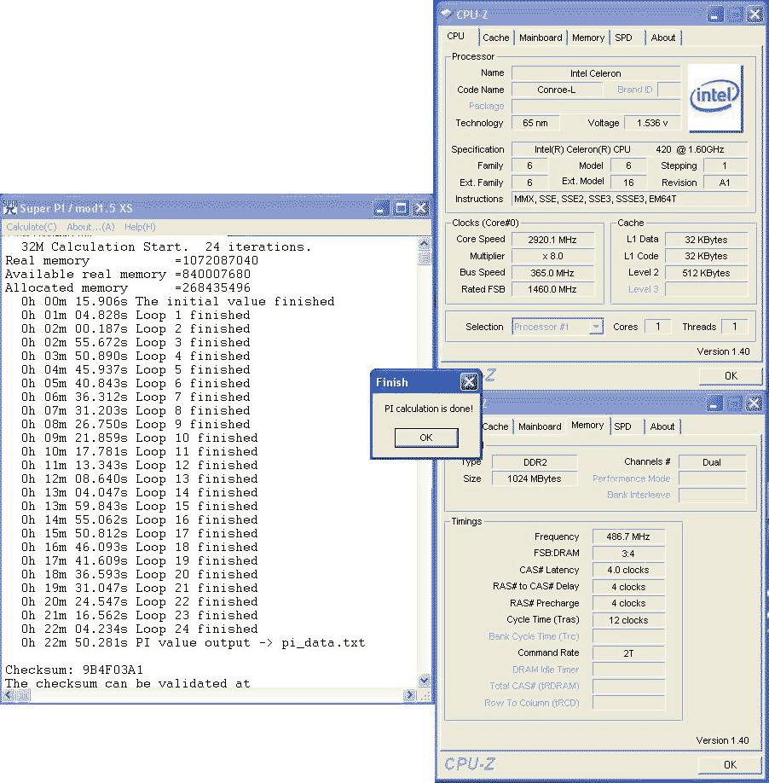Click the Technology 65 nm value
Screen dimensions: 769x783
535,123
